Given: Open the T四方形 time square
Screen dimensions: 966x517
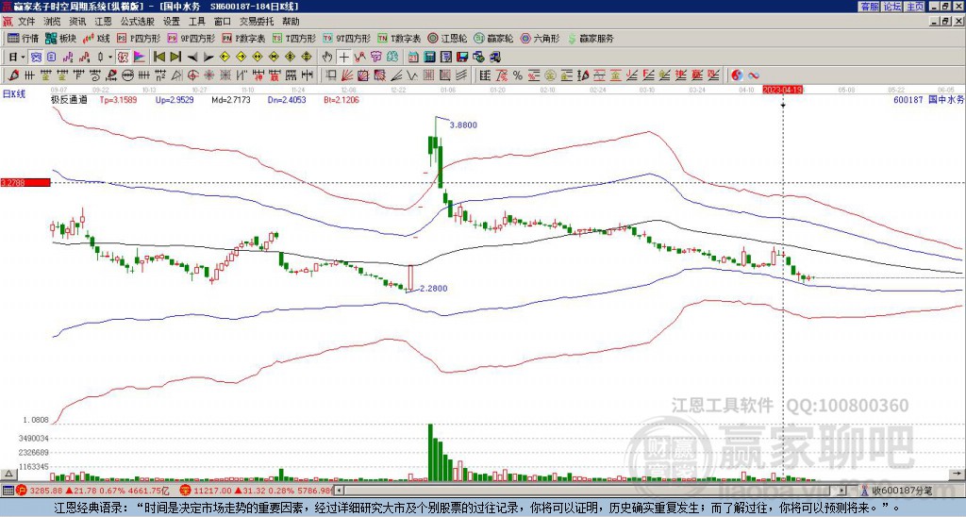Looking at the screenshot, I should point(294,38).
